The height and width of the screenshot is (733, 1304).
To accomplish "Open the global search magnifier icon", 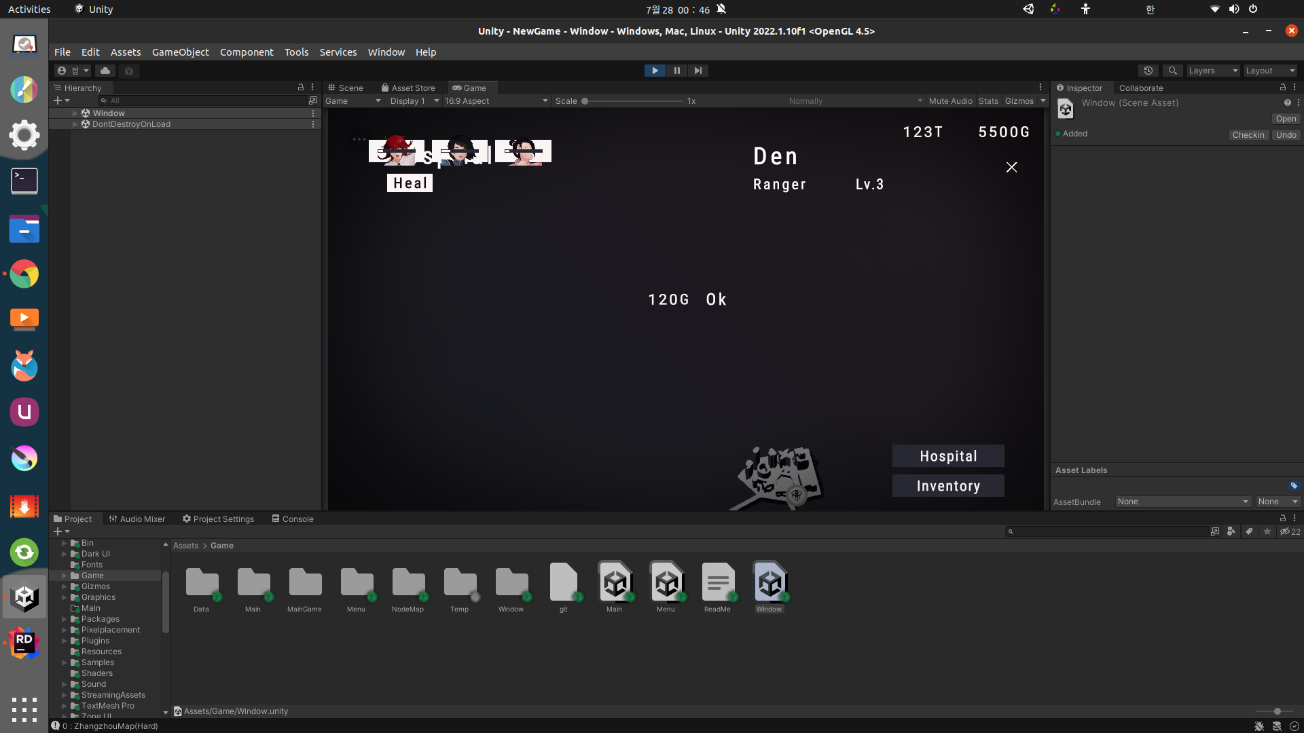I will coord(1172,71).
